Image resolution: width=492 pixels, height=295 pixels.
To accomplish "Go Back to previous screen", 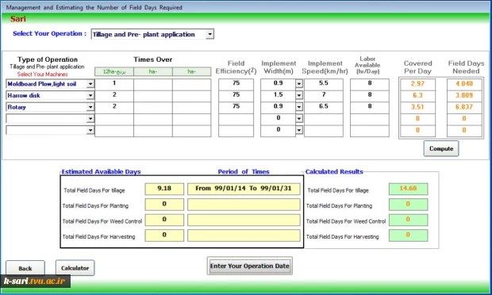I will click(25, 268).
